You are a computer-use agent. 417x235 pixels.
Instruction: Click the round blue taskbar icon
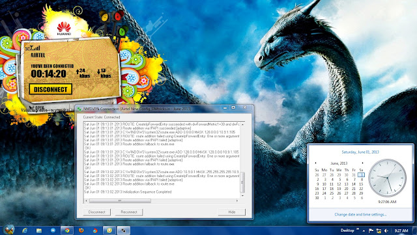pyautogui.click(x=53, y=230)
